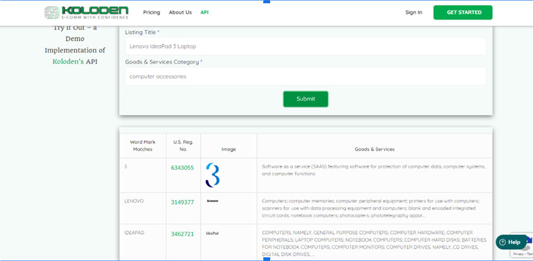Click the IdeaPad trademark image

pos(212,233)
